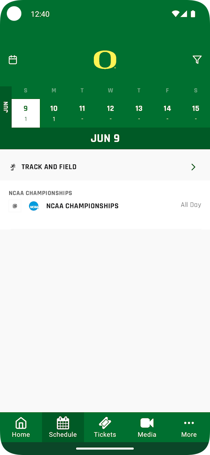The image size is (210, 455).
Task: Select Saturday June 15 date
Action: coord(196,113)
